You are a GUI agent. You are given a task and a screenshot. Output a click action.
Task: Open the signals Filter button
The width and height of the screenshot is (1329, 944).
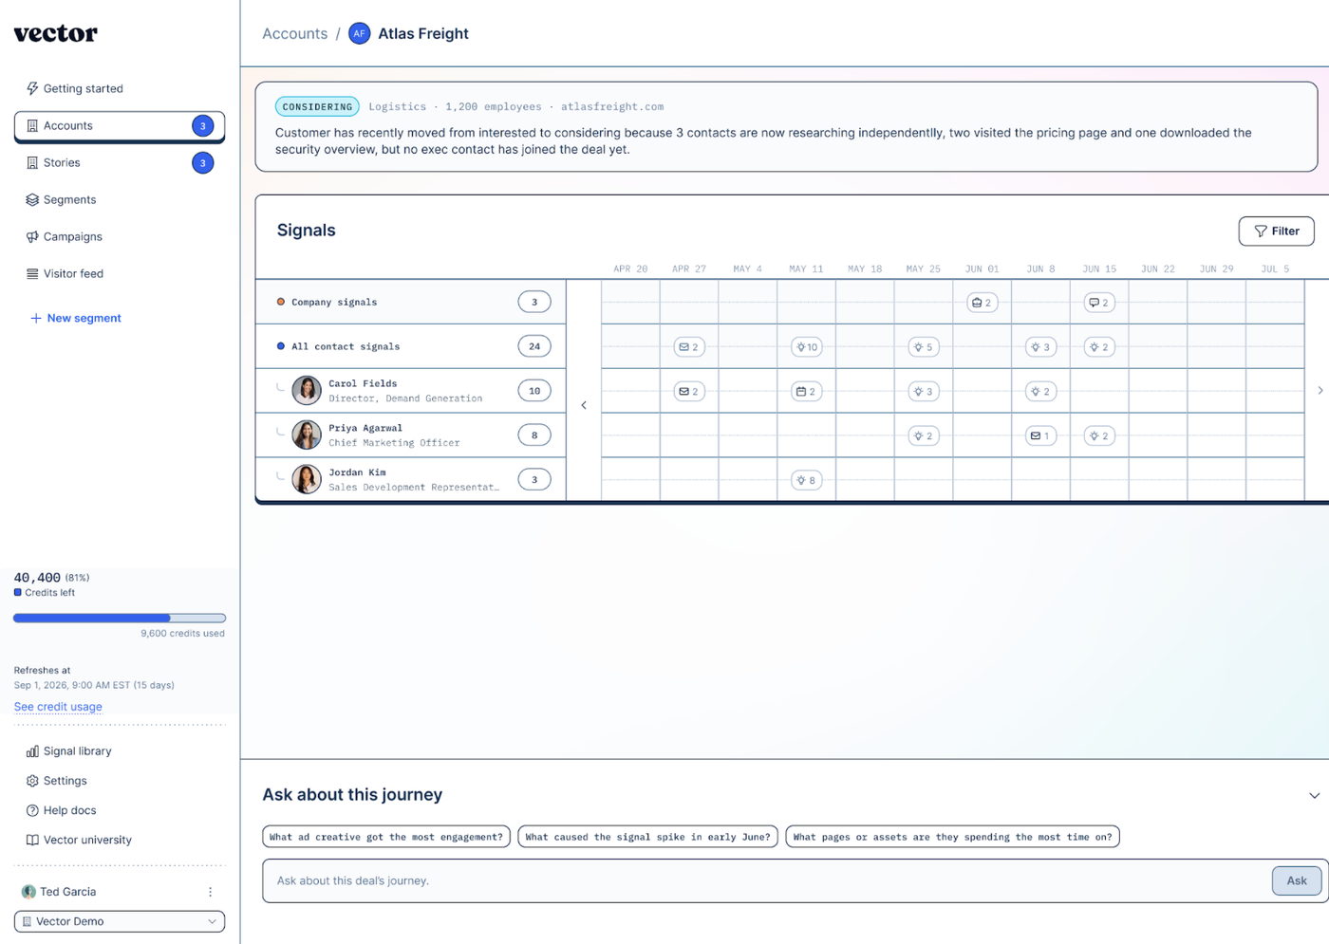(x=1276, y=231)
